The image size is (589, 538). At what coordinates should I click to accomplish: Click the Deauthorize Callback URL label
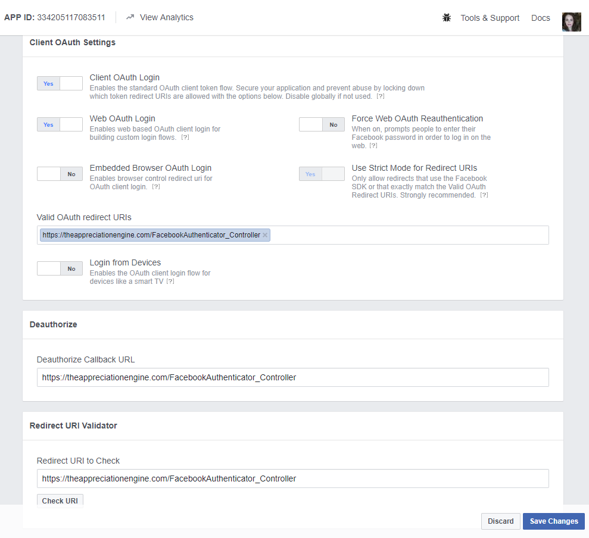pyautogui.click(x=86, y=359)
